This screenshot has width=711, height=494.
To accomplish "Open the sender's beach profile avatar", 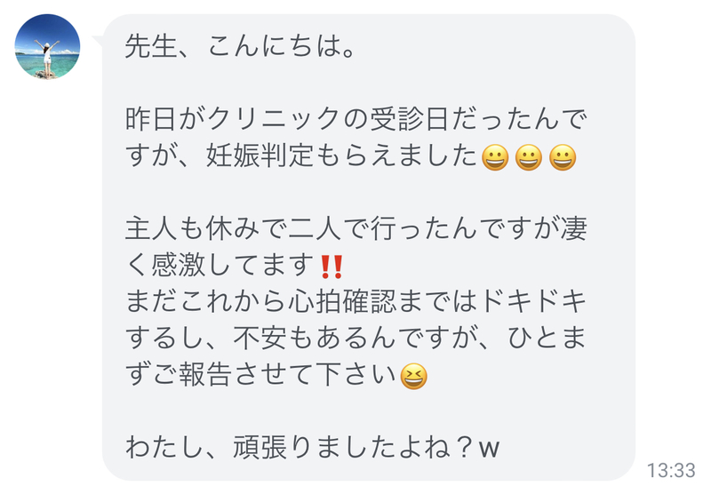I will pos(47,47).
